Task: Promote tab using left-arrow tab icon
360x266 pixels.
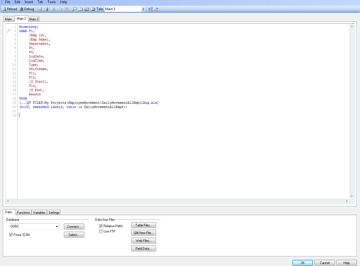Action: (x=87, y=9)
